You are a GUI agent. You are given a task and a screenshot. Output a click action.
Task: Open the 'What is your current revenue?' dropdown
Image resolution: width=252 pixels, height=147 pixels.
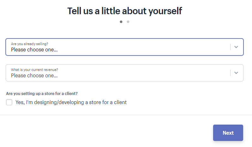point(125,73)
